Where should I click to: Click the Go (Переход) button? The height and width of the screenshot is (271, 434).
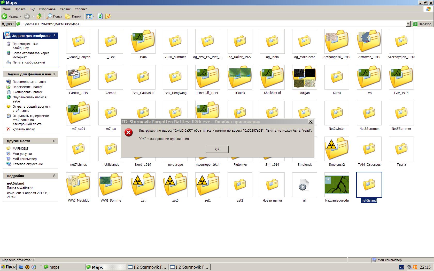pos(422,24)
